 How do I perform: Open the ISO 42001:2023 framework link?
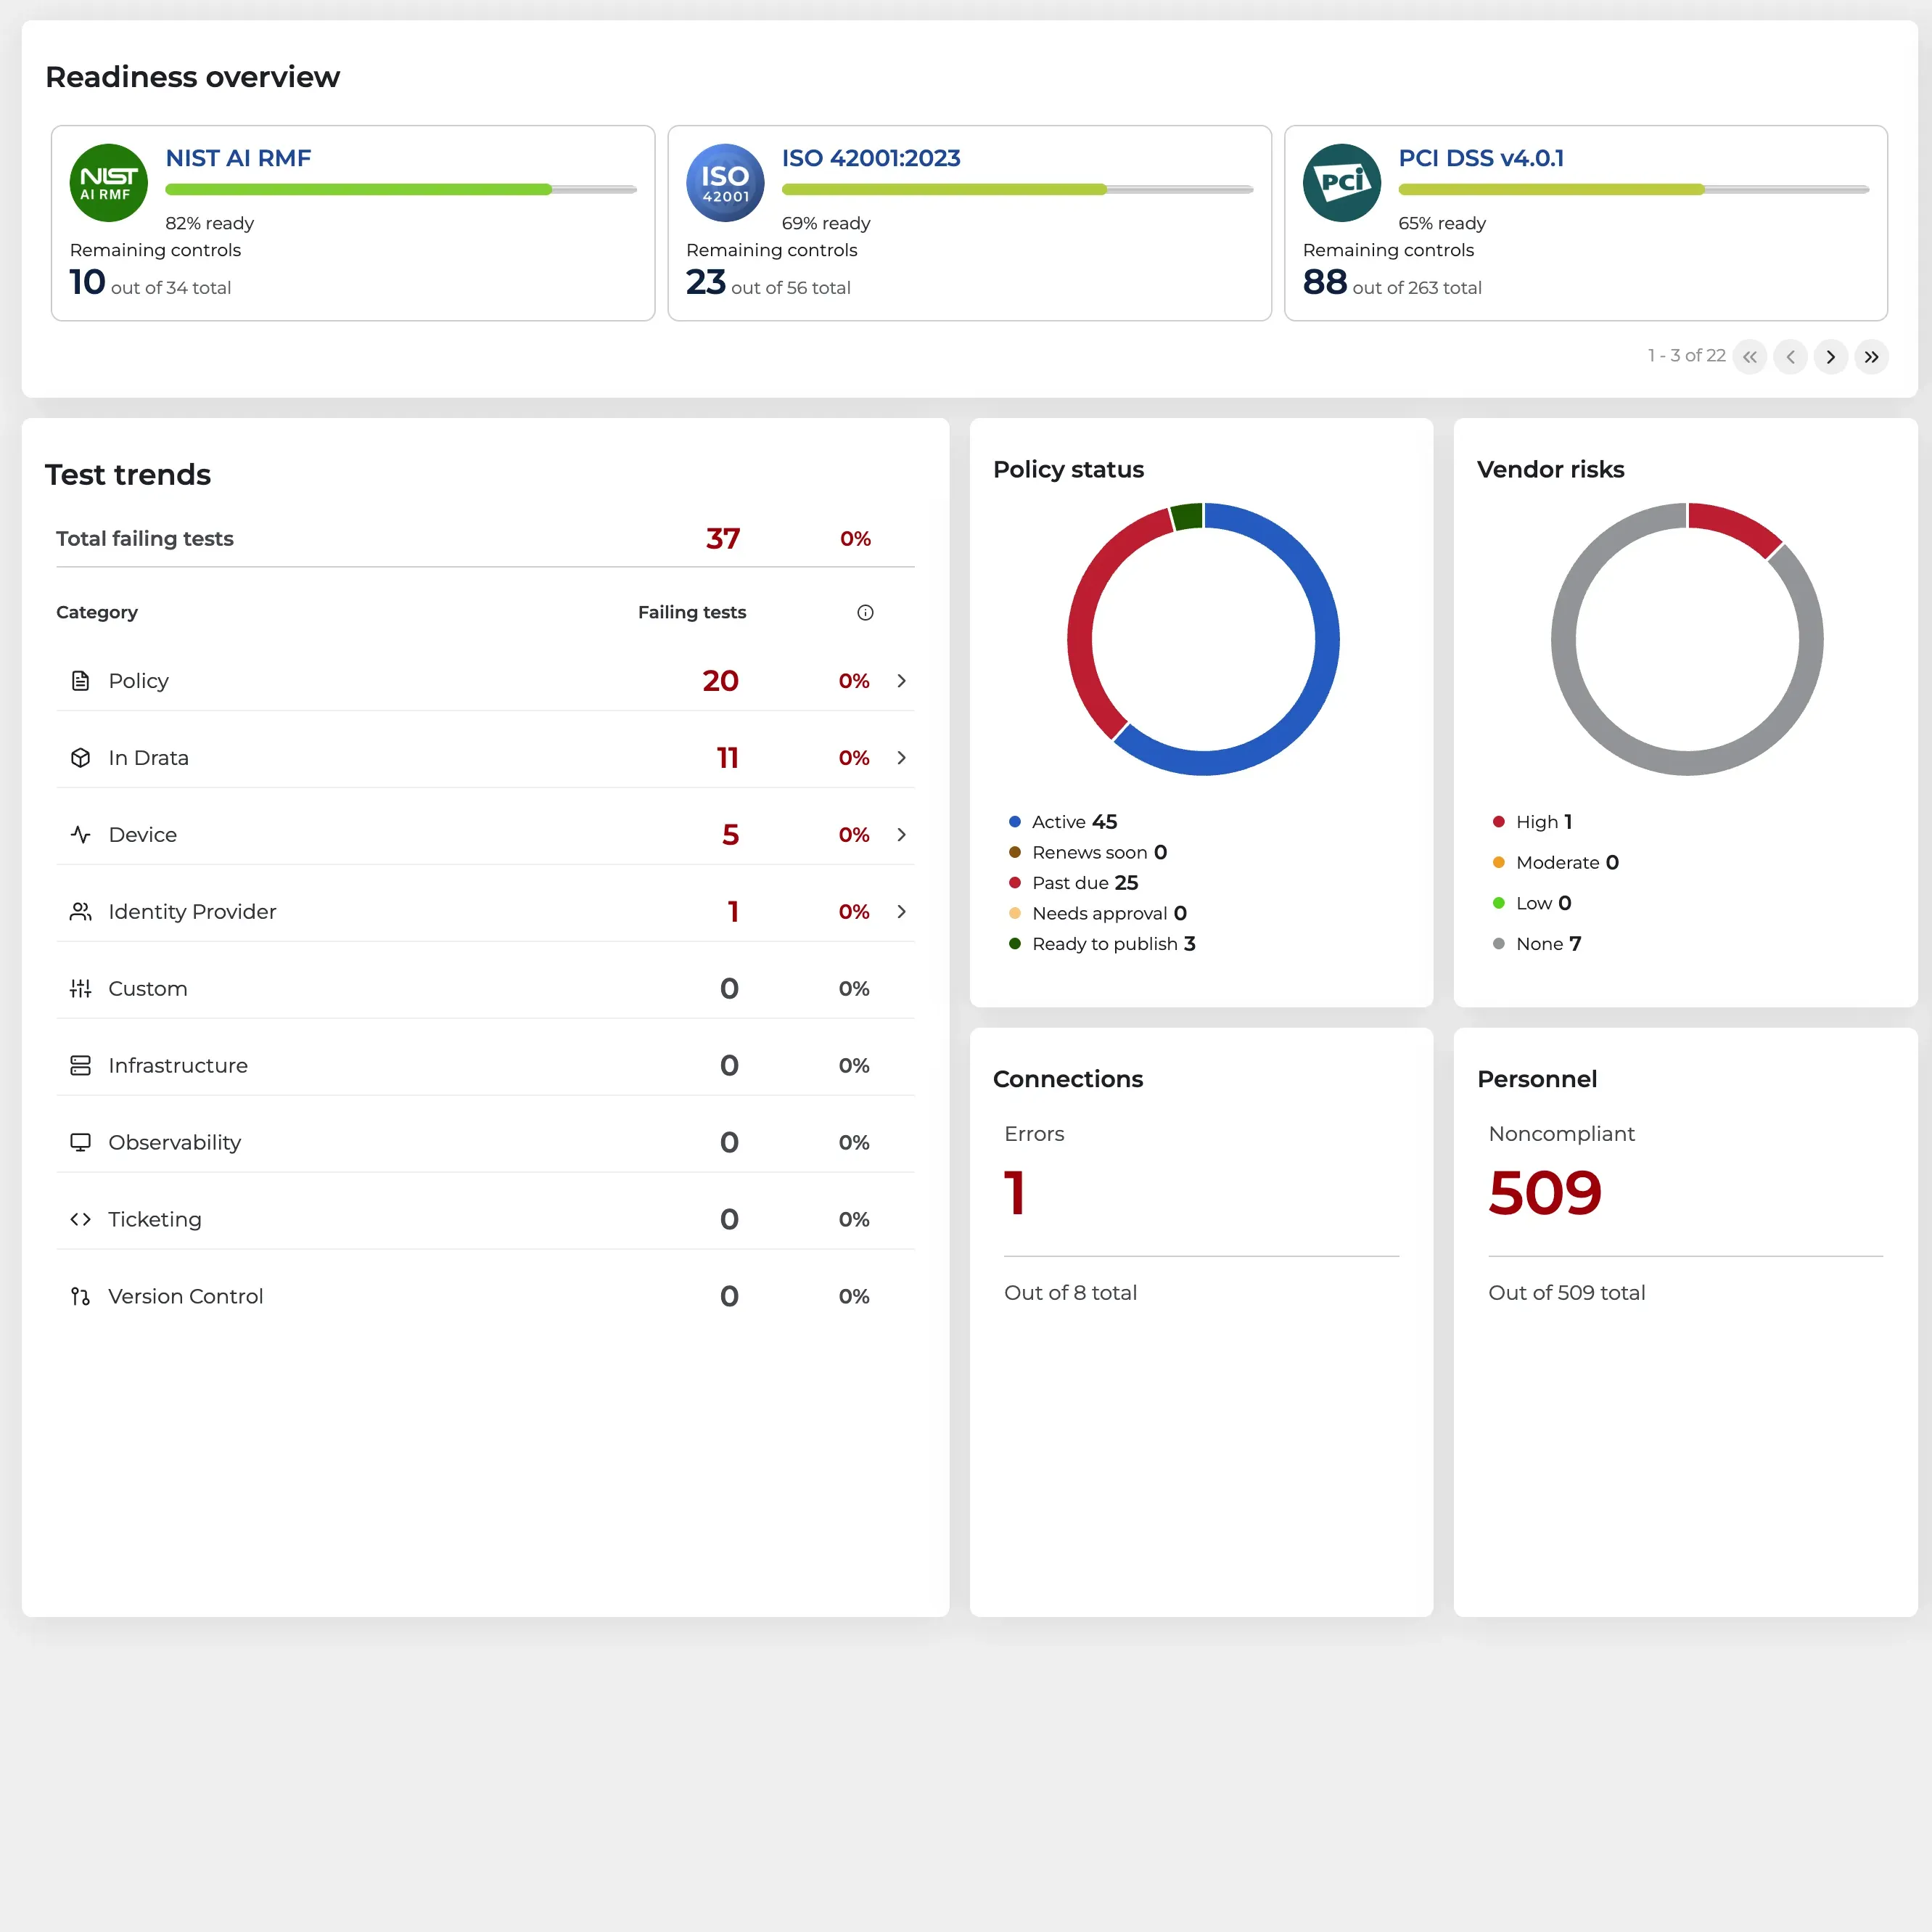(x=870, y=158)
